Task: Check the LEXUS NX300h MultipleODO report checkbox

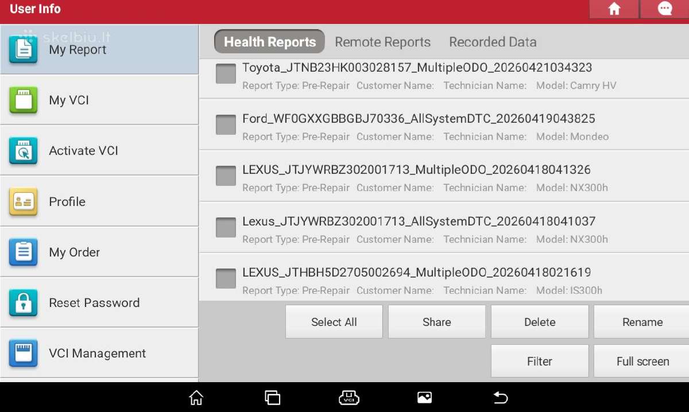Action: (226, 176)
